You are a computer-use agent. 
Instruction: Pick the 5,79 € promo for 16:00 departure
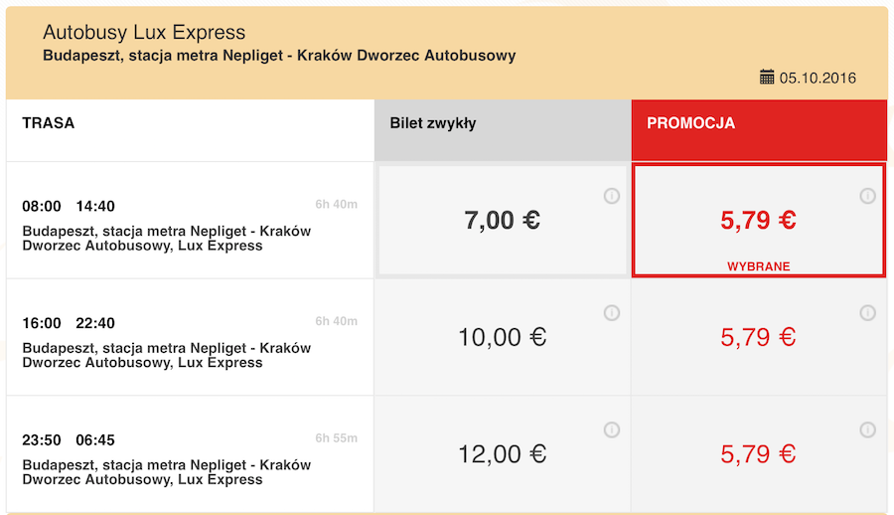(x=758, y=337)
